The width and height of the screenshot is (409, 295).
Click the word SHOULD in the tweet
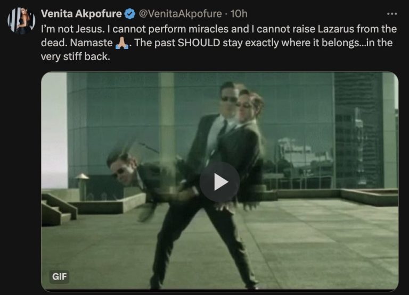tap(199, 43)
